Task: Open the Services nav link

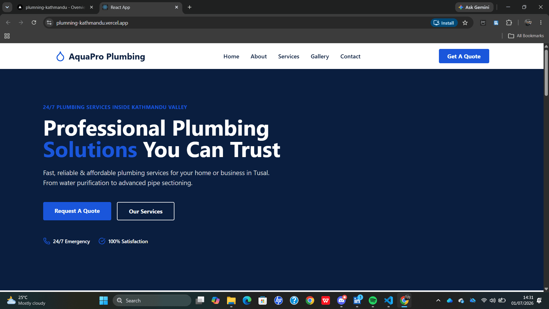Action: 289,56
